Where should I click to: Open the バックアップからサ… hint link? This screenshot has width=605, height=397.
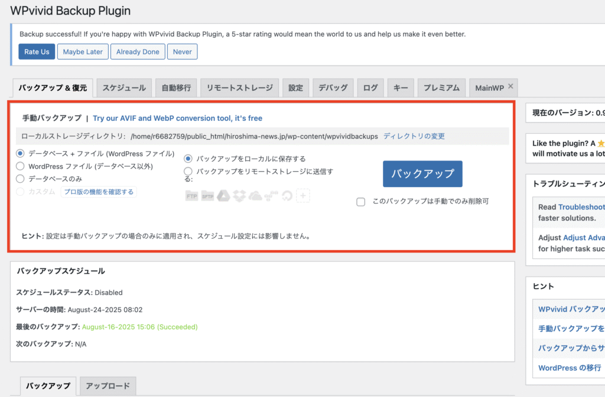[571, 348]
